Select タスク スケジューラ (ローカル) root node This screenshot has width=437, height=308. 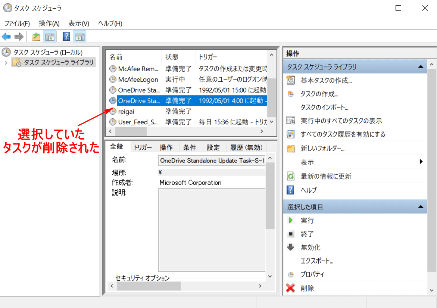click(48, 52)
